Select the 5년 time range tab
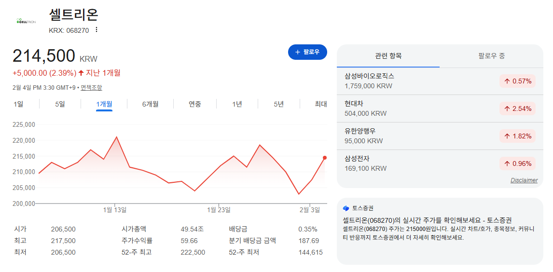Image resolution: width=553 pixels, height=272 pixels. coord(278,104)
